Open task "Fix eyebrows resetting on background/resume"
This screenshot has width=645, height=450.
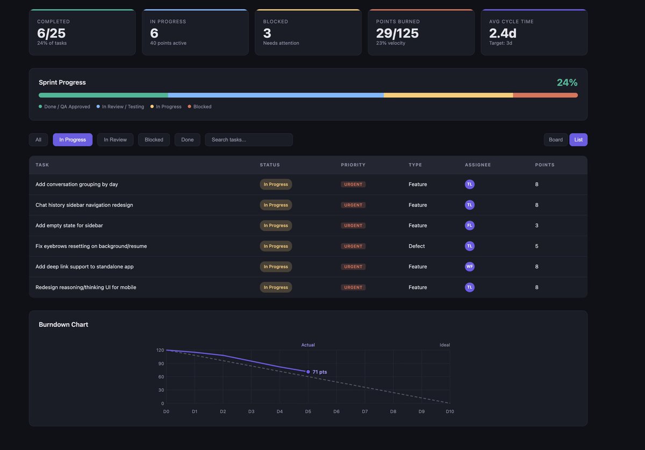(91, 246)
